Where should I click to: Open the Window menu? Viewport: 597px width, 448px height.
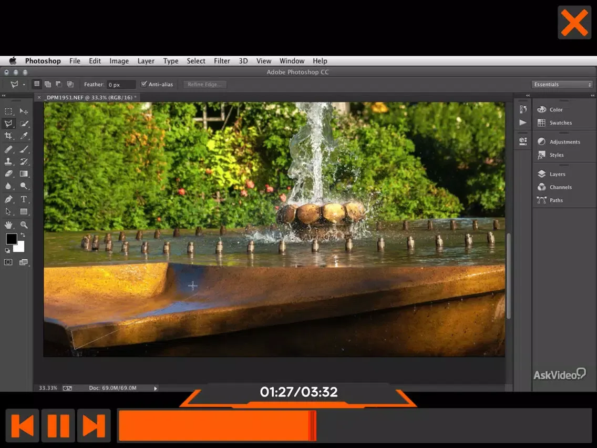tap(292, 61)
